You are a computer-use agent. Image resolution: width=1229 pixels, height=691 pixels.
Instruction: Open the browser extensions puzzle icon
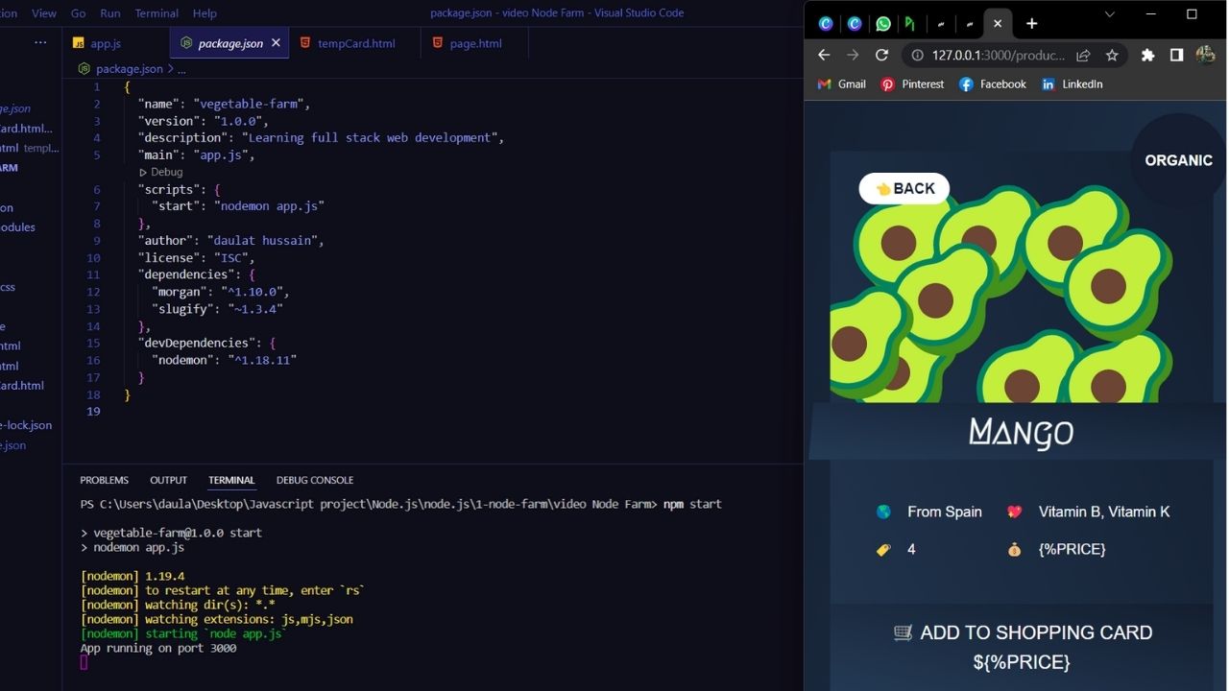pos(1147,56)
